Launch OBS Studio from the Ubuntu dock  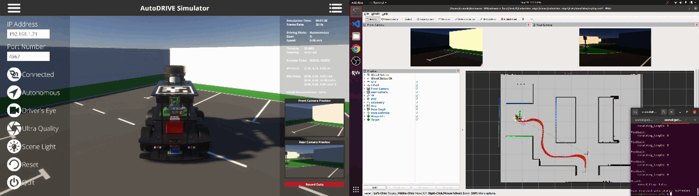click(x=356, y=61)
